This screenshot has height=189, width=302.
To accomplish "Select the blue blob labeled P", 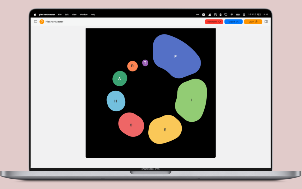I will click(x=175, y=56).
